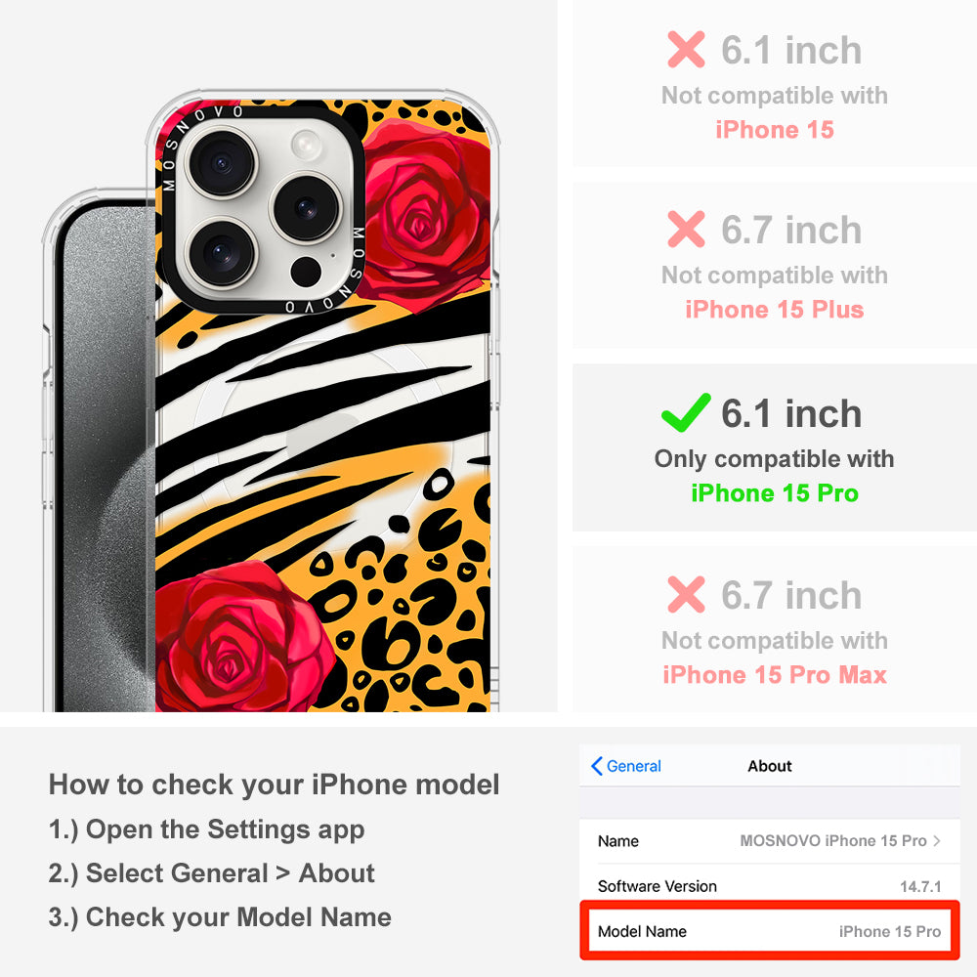The height and width of the screenshot is (977, 977).
Task: Click the red X beside iPhone 15 Pro Max
Action: (686, 594)
